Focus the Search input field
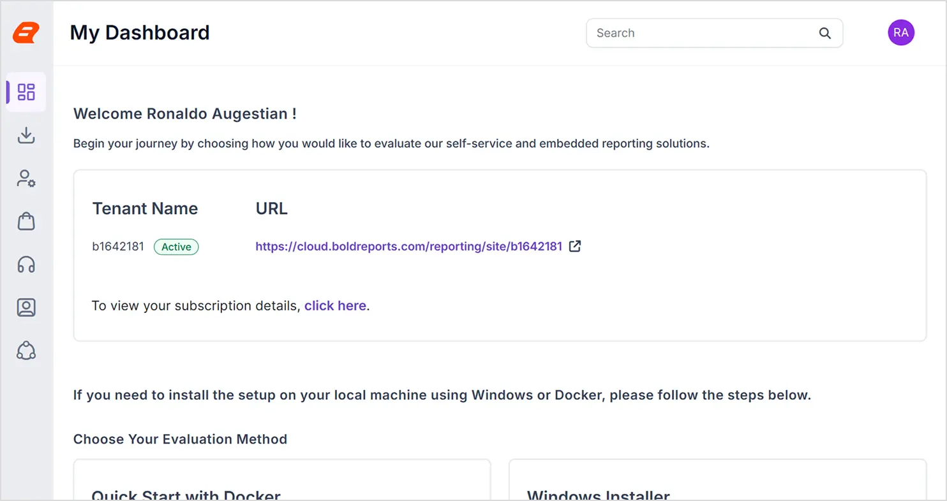Screen dimensions: 947x501 pos(715,33)
